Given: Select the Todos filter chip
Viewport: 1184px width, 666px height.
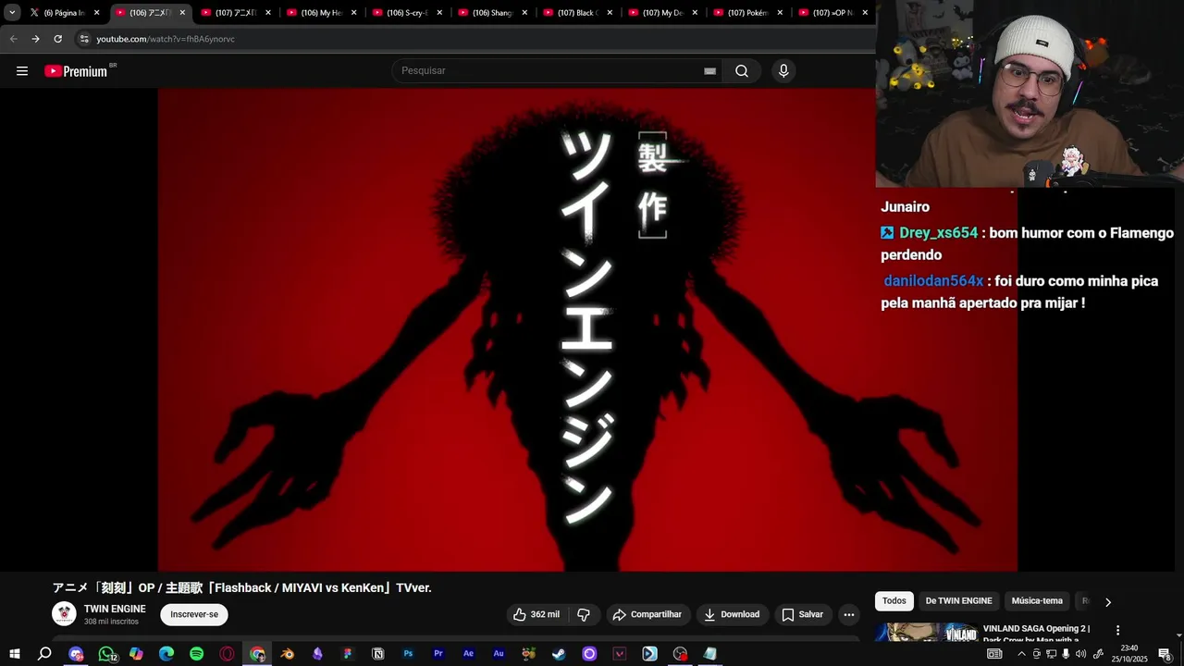Looking at the screenshot, I should 894,601.
